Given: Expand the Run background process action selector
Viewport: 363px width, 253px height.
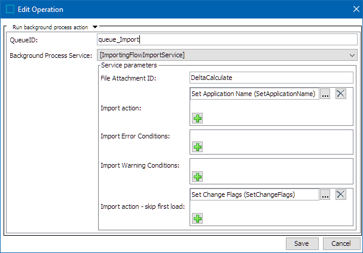Looking at the screenshot, I should pyautogui.click(x=95, y=27).
